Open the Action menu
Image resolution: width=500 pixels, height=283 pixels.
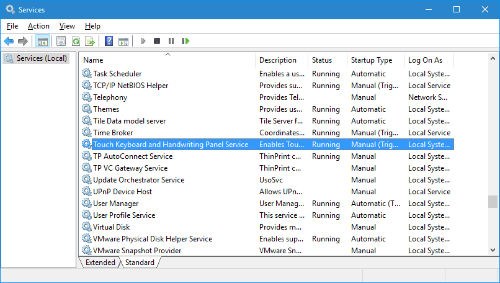[x=38, y=26]
